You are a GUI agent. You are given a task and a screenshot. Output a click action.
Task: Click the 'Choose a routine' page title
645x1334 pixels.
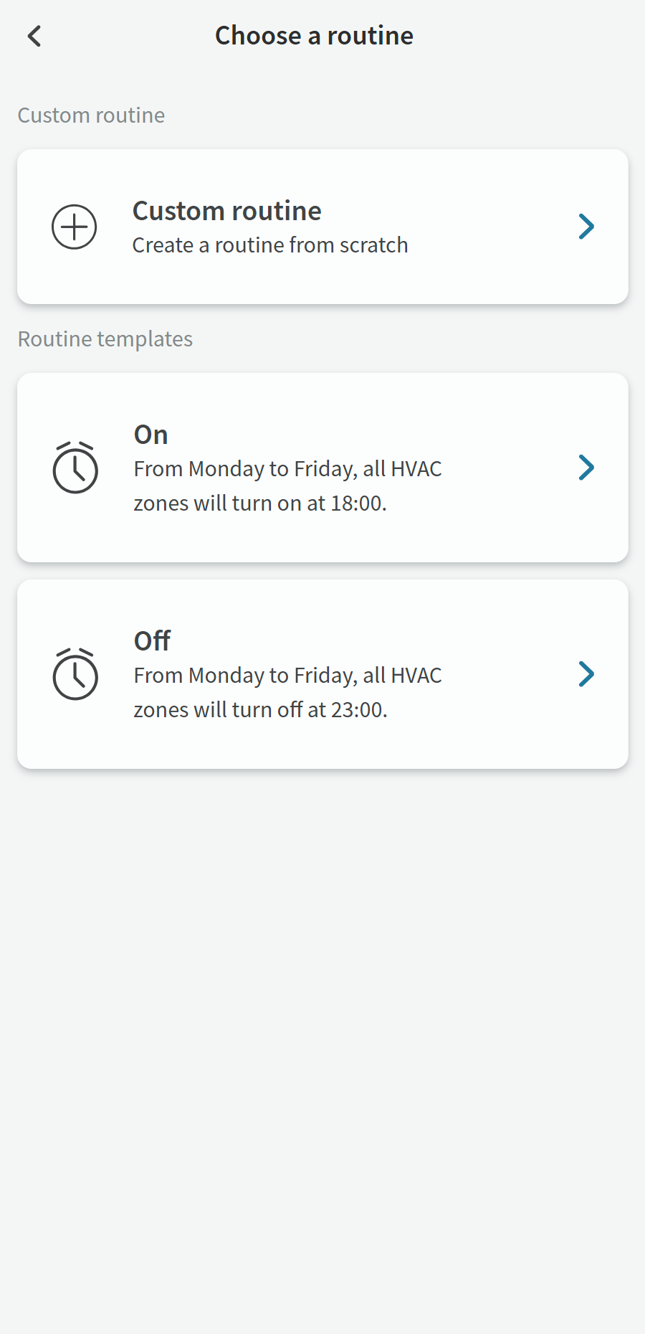(x=314, y=36)
